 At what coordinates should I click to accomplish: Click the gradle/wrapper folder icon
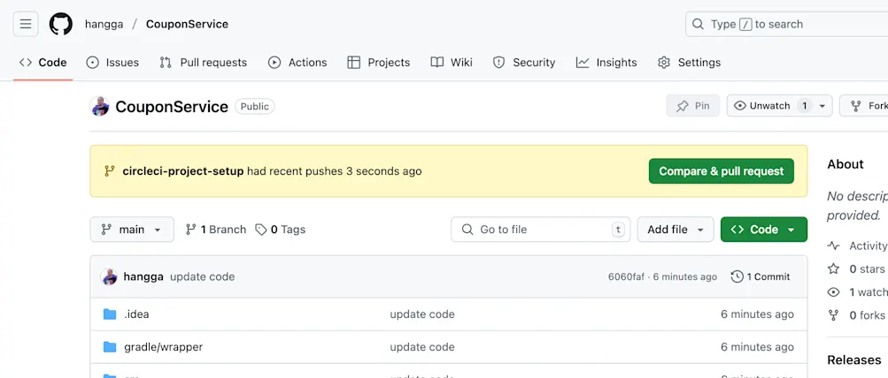[x=110, y=347]
